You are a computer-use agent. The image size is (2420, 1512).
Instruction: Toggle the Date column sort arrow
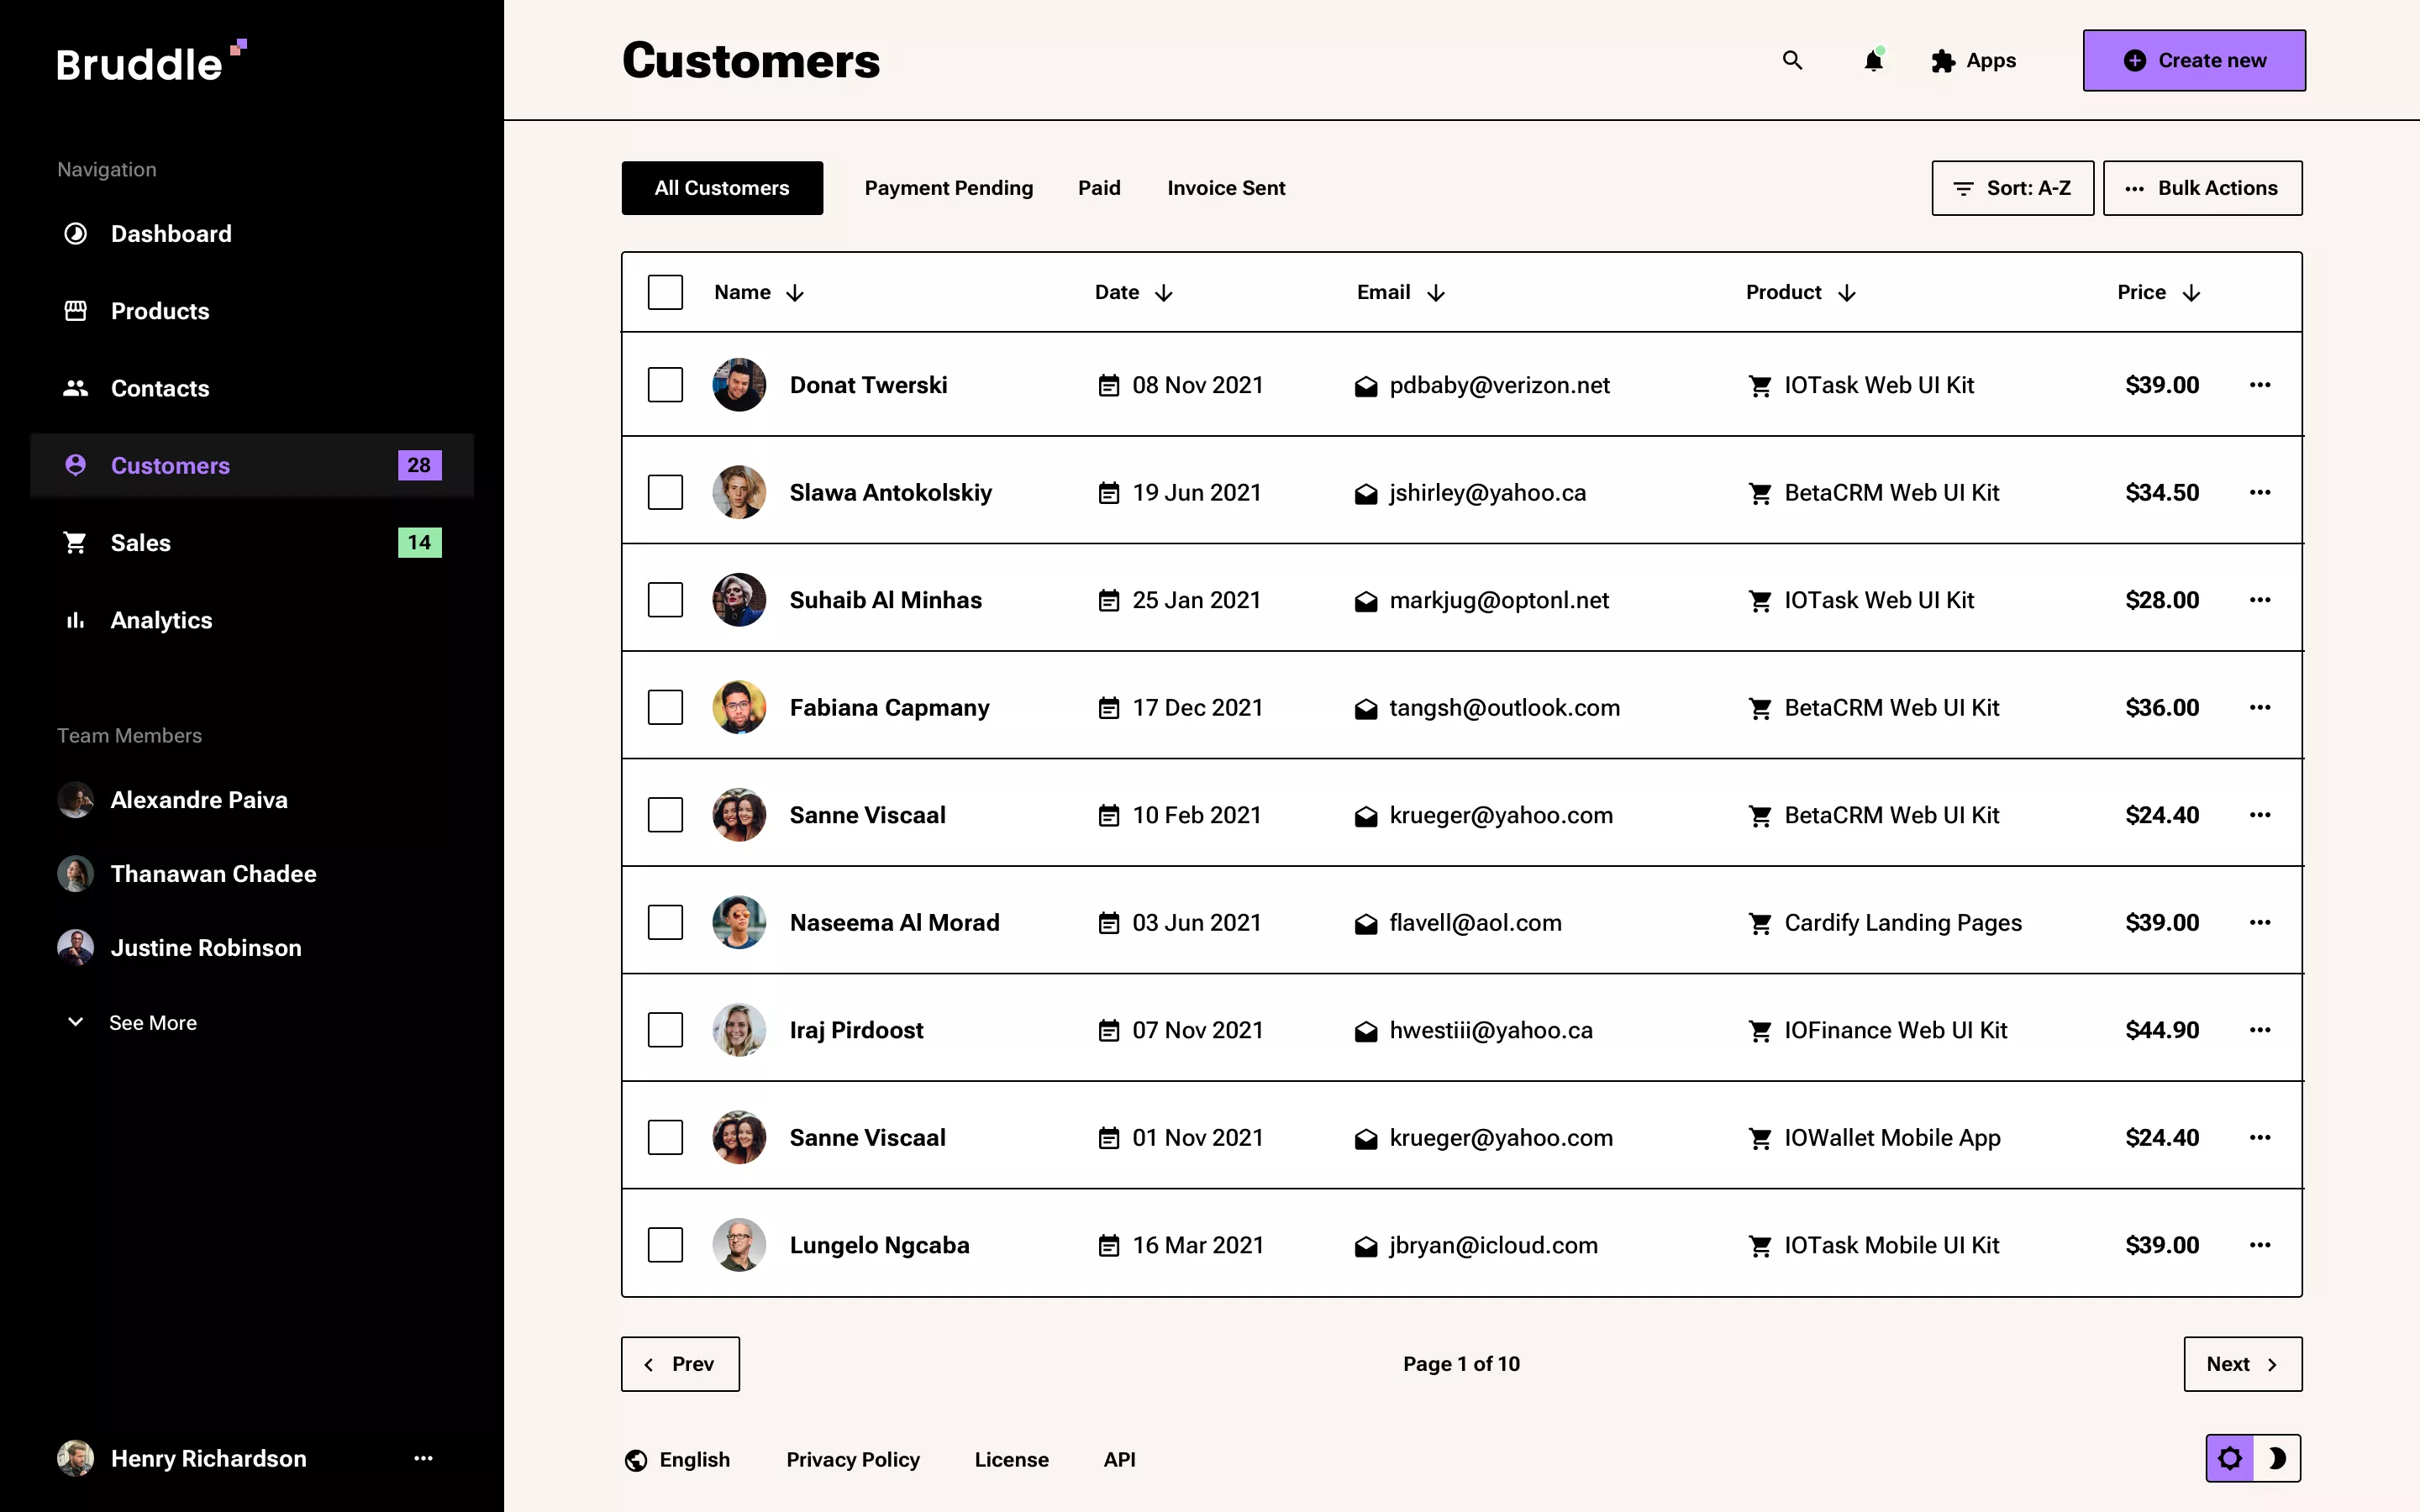click(x=1165, y=292)
